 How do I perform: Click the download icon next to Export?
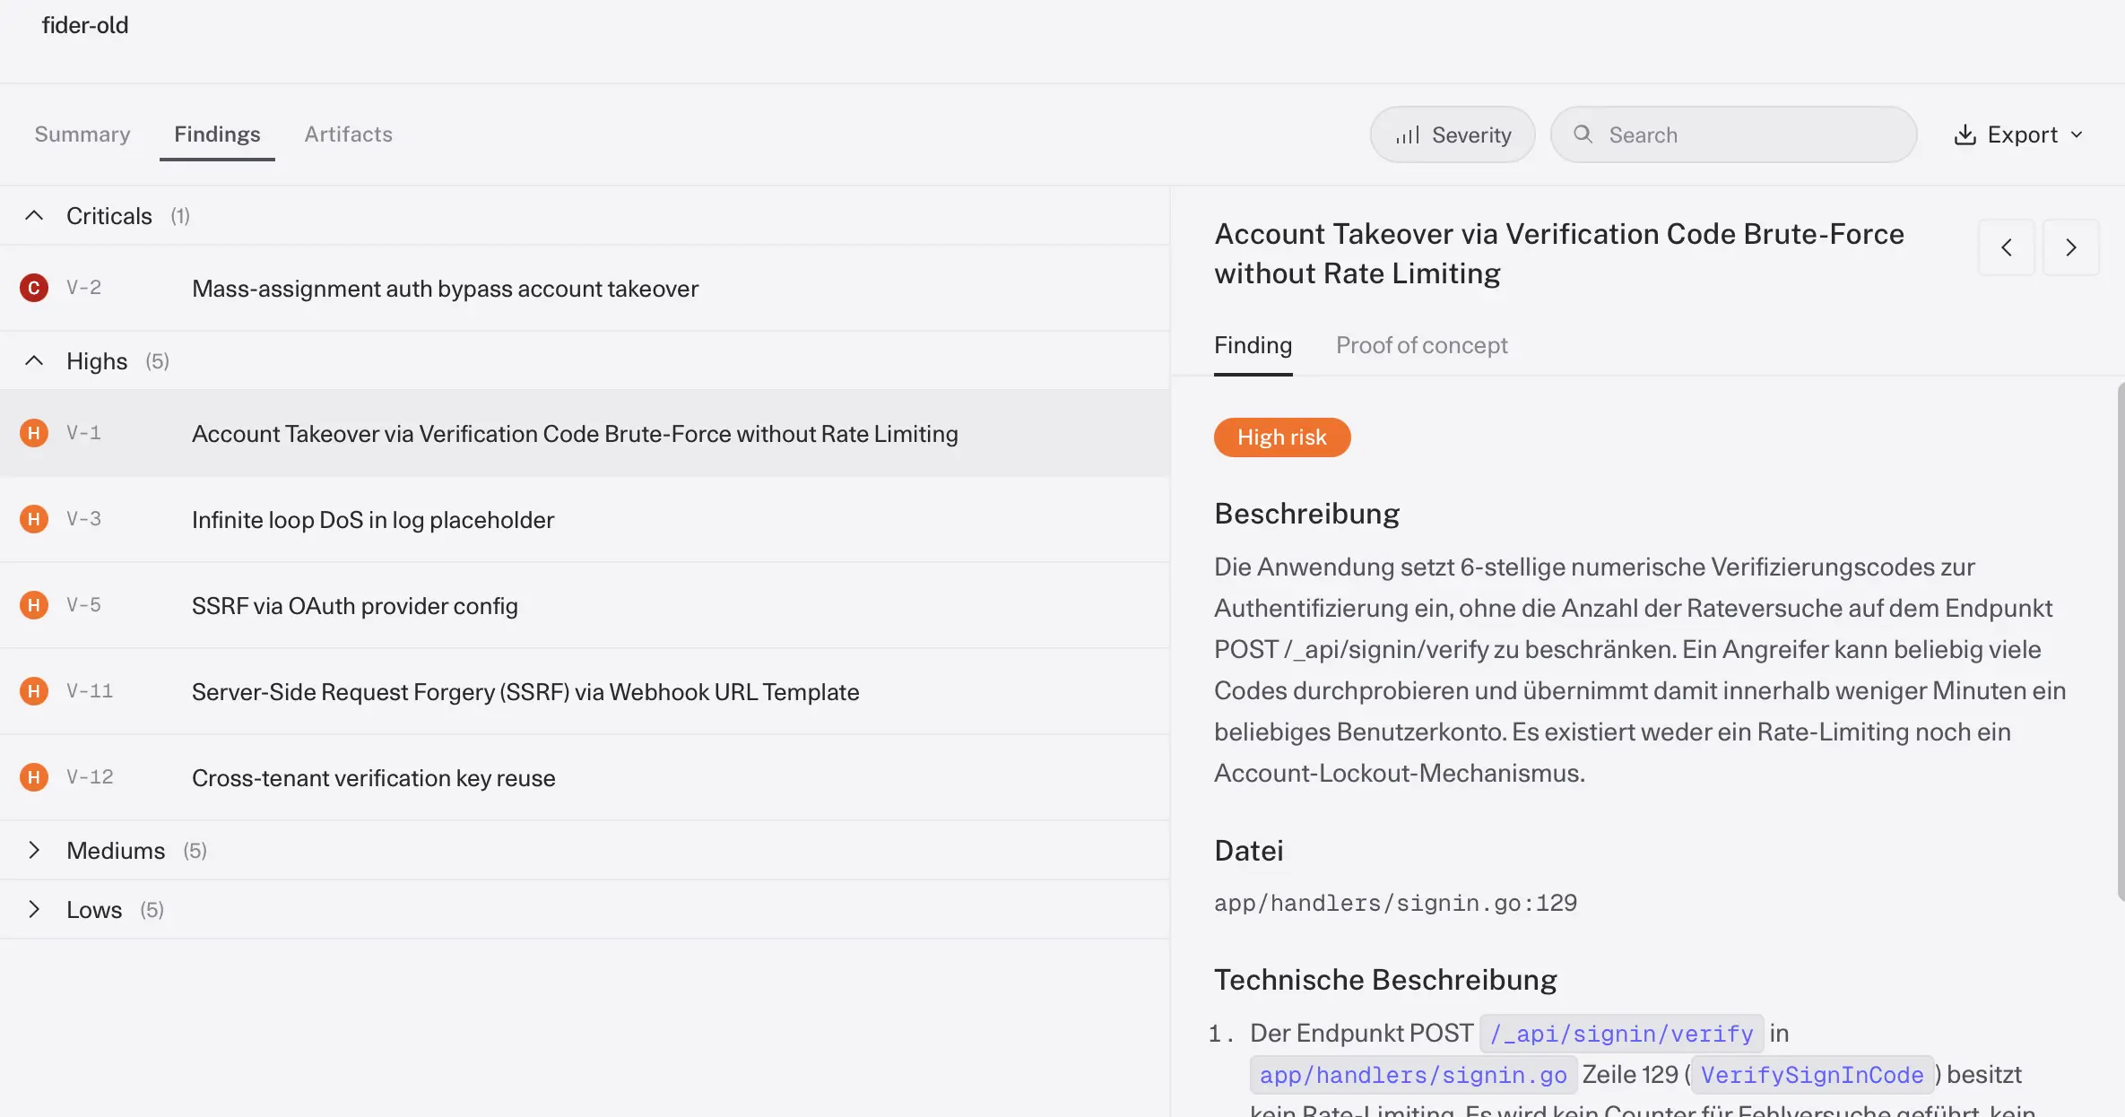tap(1965, 134)
